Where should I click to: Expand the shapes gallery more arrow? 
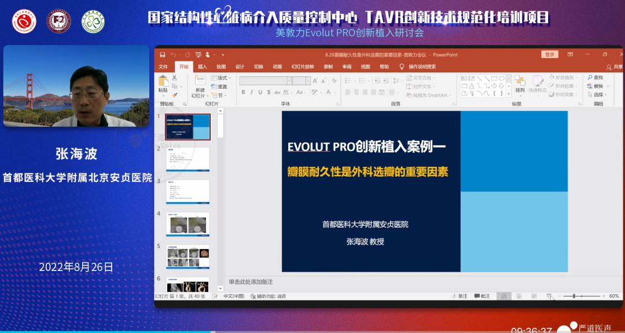[509, 94]
